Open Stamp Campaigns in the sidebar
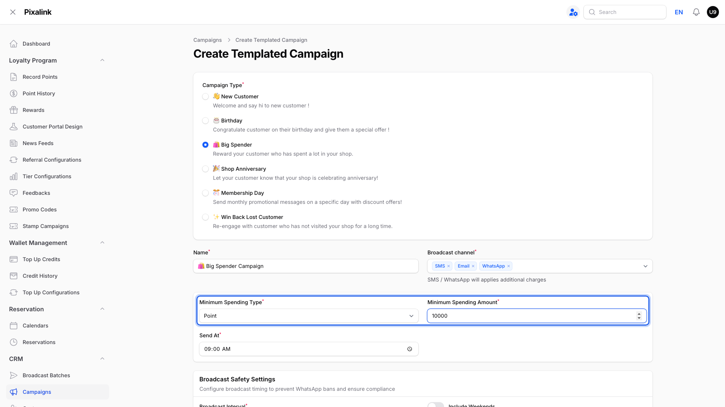This screenshot has height=407, width=725. pyautogui.click(x=57, y=226)
